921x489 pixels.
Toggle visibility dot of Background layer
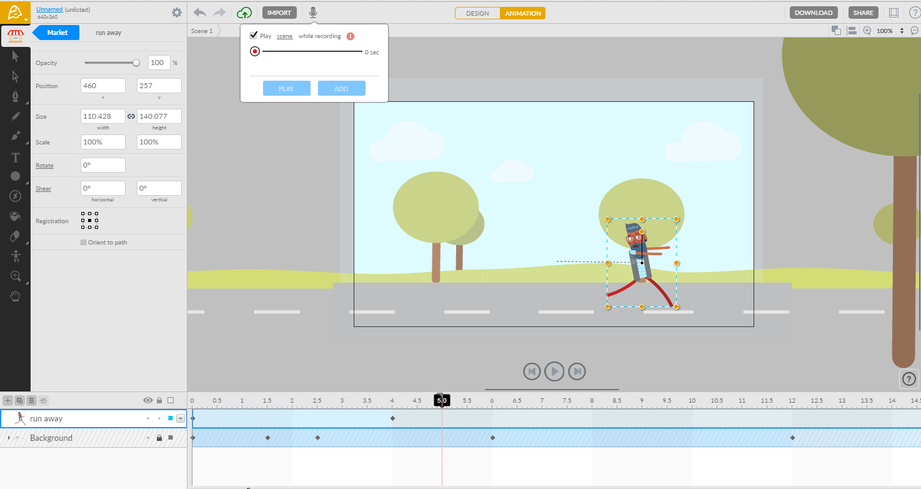[x=148, y=438]
